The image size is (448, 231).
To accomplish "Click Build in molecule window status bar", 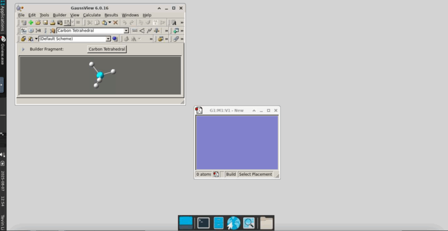I will click(231, 174).
